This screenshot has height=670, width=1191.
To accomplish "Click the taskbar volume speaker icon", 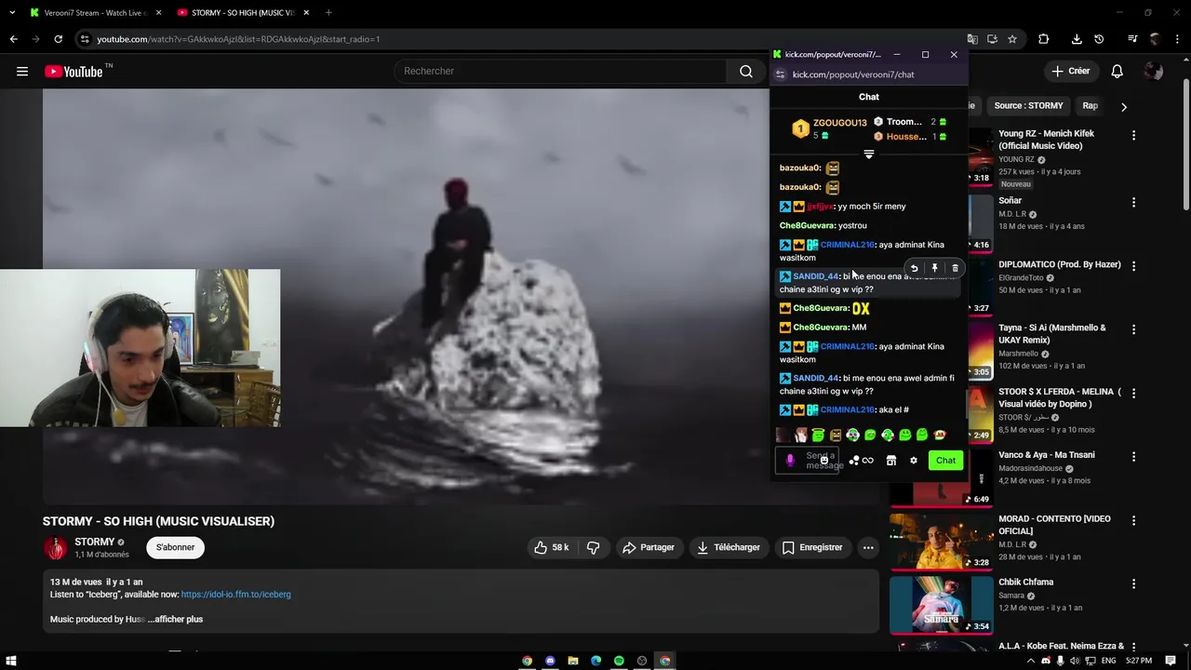I will 1075,661.
